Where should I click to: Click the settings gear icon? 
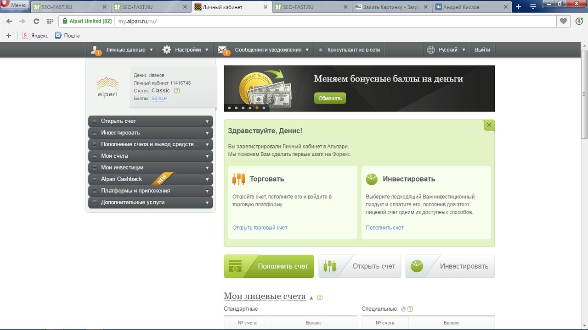167,49
